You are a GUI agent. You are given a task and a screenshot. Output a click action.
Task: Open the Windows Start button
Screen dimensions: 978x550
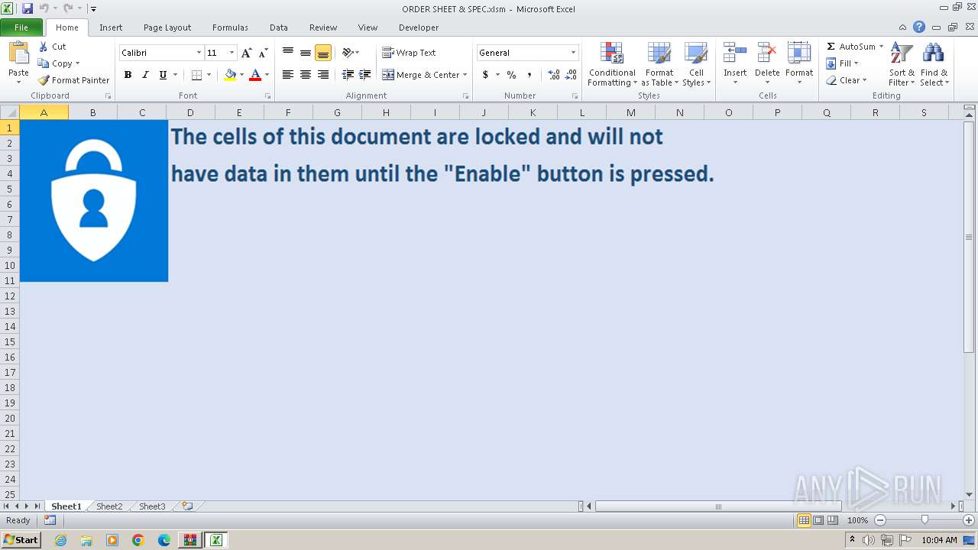click(21, 540)
